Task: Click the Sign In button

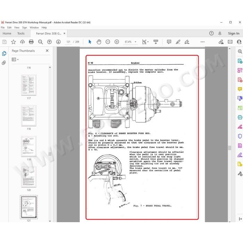Action: 234,33
